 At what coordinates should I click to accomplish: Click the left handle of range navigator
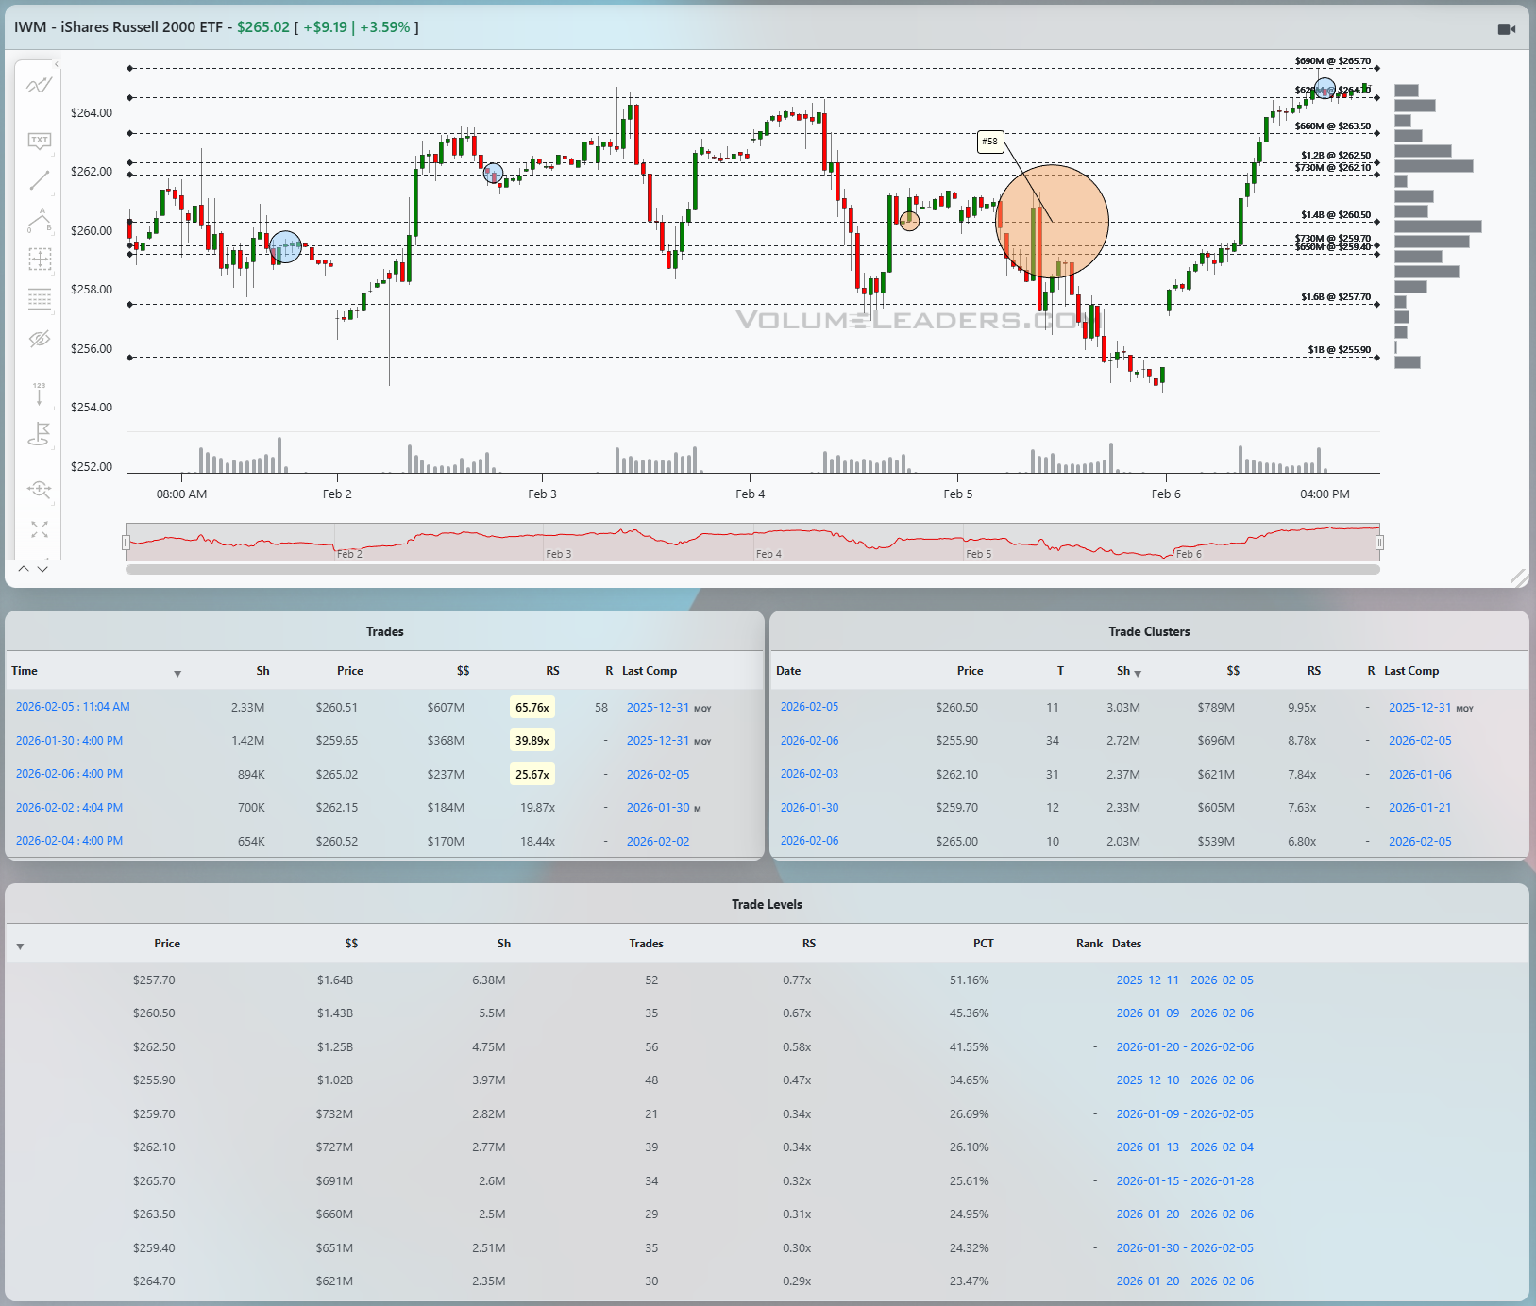click(x=126, y=543)
